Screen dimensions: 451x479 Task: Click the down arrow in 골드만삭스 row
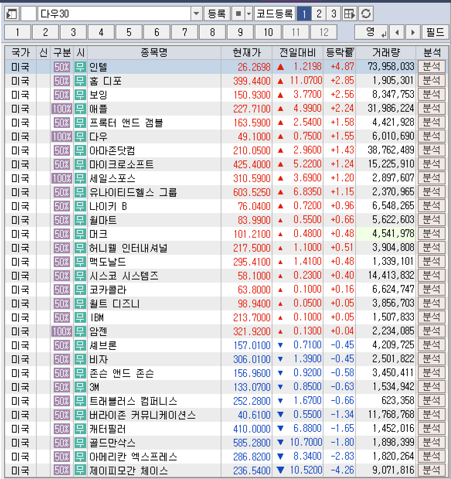click(x=281, y=443)
